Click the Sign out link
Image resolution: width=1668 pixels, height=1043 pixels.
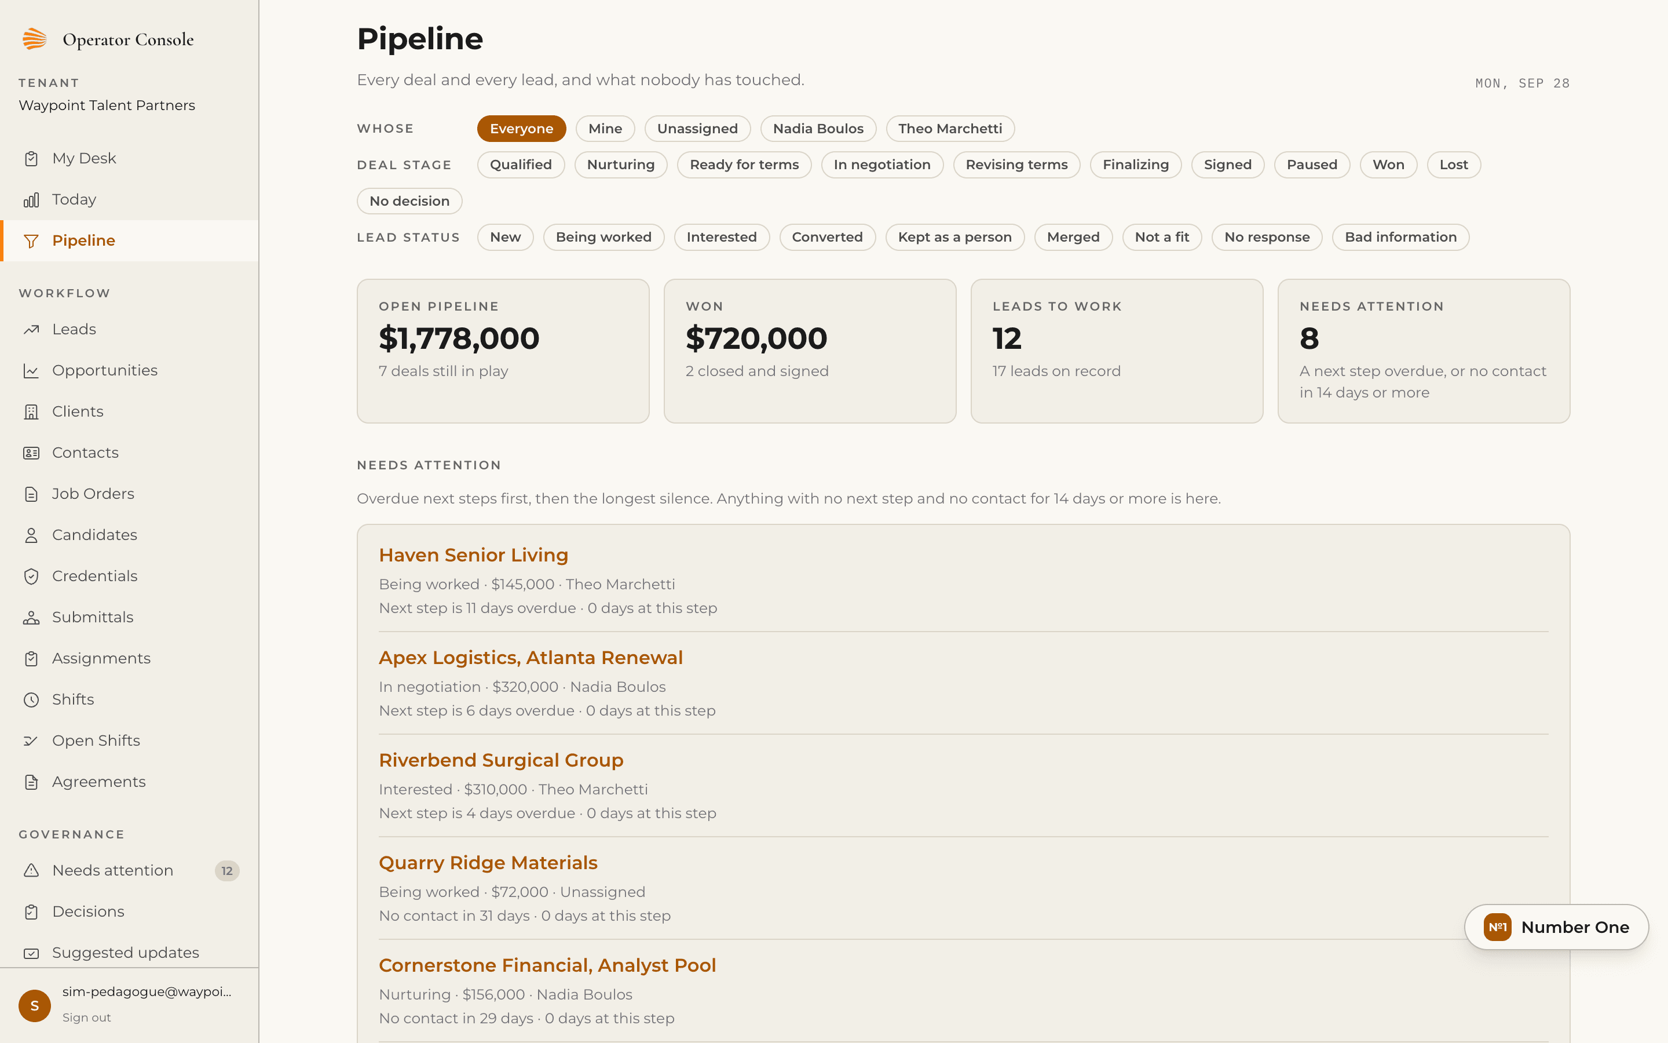pos(86,1018)
